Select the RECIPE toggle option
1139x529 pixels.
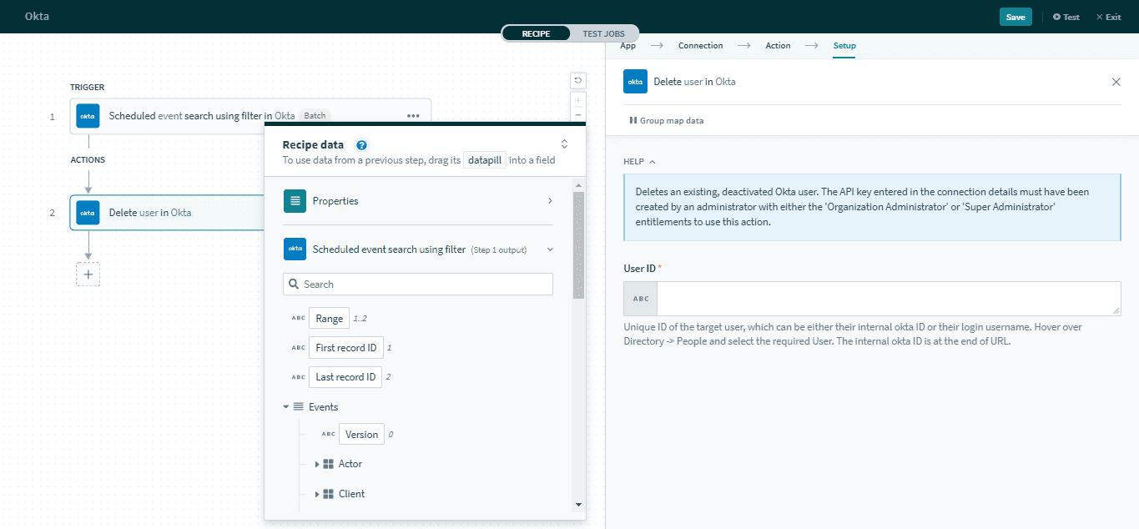[x=537, y=33]
